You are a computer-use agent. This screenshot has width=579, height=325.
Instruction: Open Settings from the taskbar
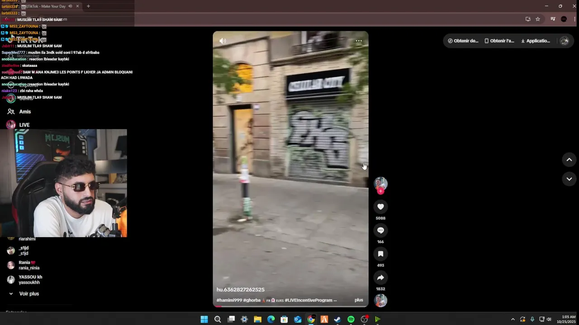pos(244,320)
